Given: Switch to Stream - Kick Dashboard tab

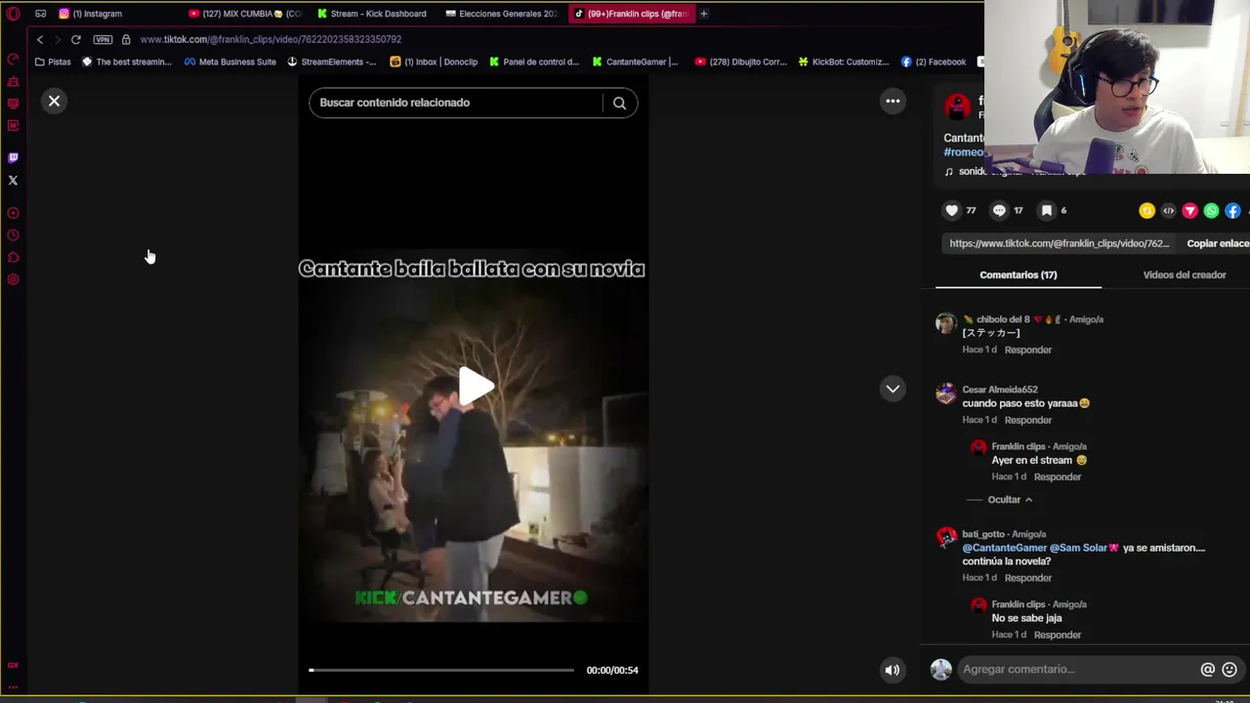Looking at the screenshot, I should pos(372,14).
